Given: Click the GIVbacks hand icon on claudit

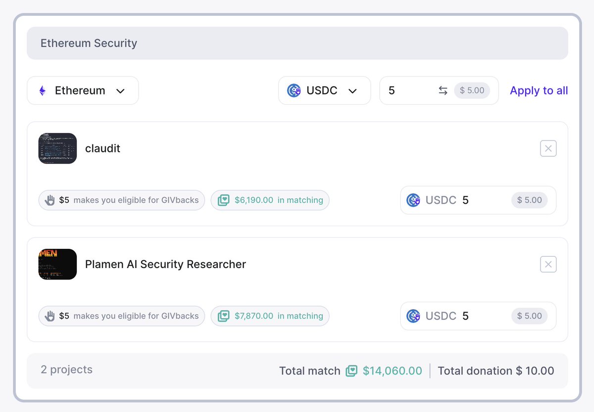Looking at the screenshot, I should 49,200.
